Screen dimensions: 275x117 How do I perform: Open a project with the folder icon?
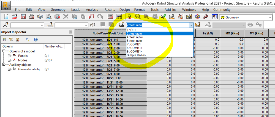15,17
